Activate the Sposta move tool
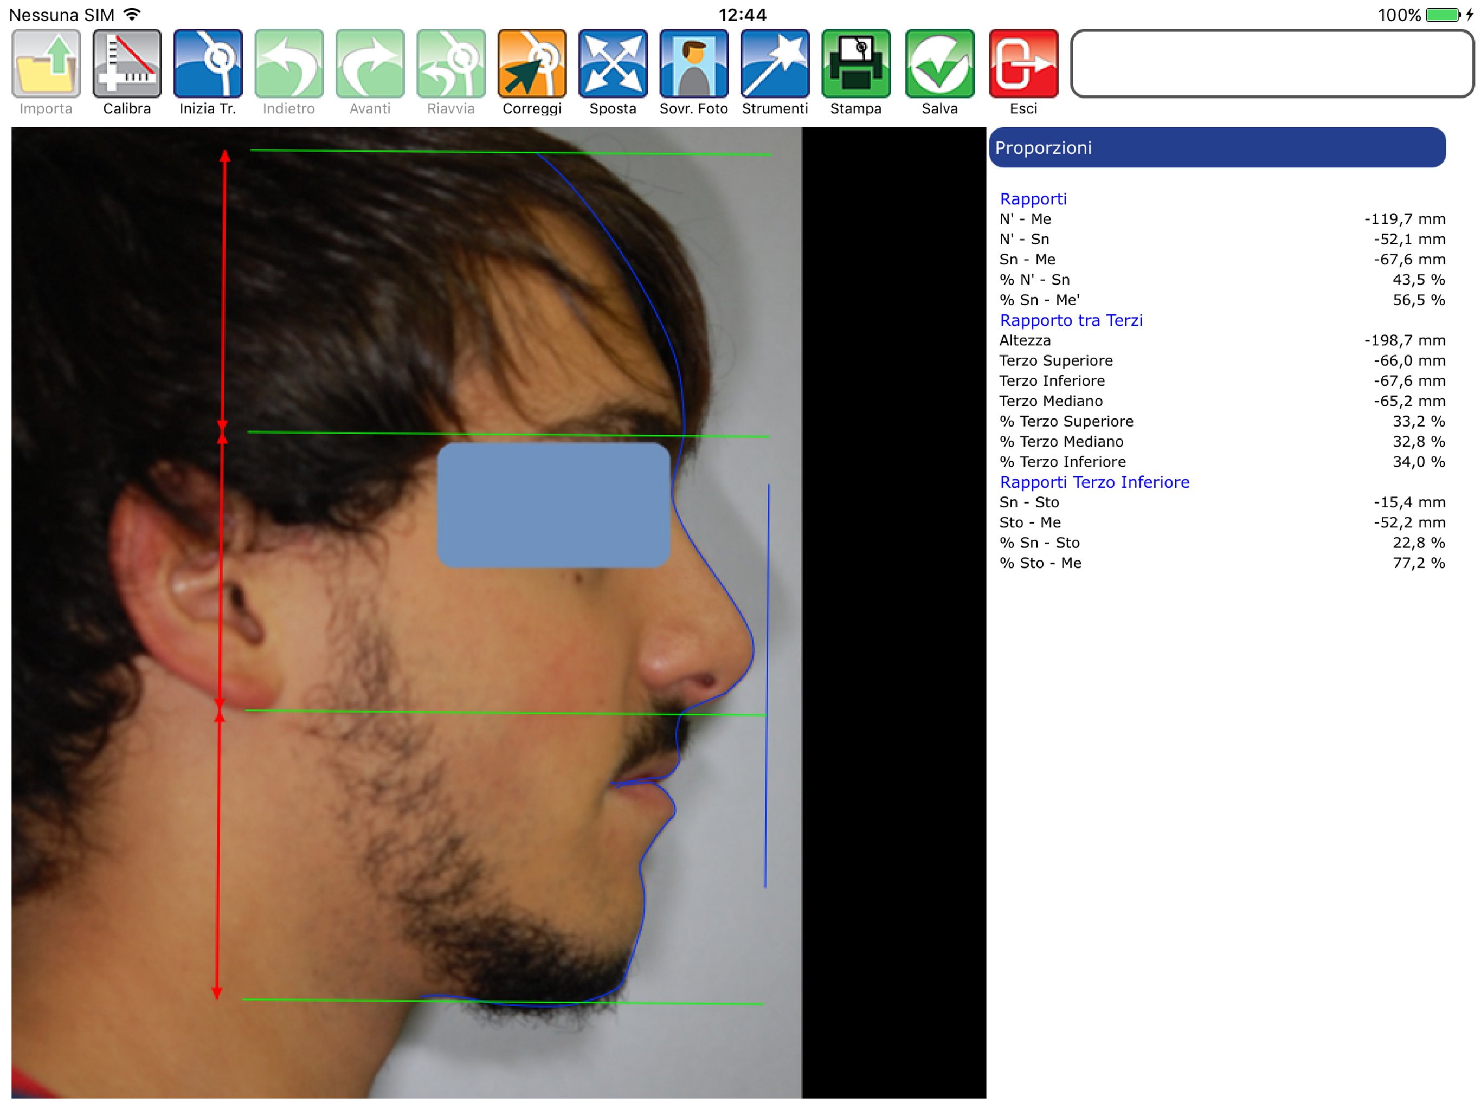The width and height of the screenshot is (1481, 1110). pos(613,64)
